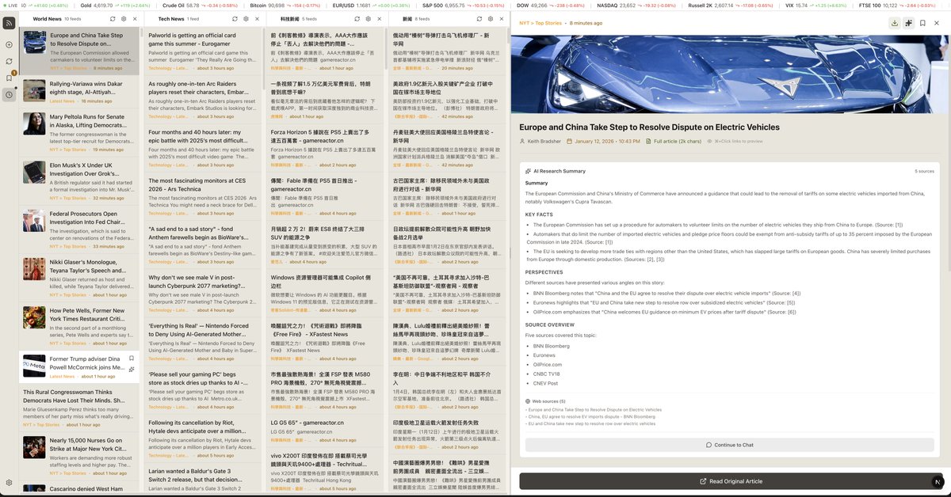Close the 新闻 column
Viewport: 951px width, 497px height.
(x=502, y=18)
